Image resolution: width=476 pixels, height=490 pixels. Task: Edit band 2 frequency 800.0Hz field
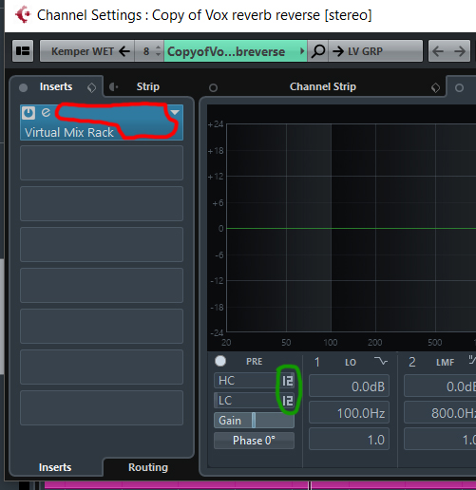coord(440,413)
